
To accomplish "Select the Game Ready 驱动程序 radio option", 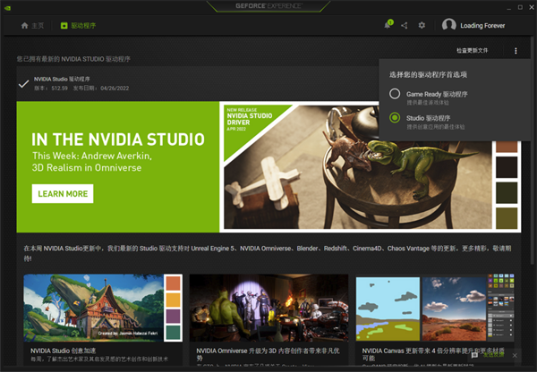I will pyautogui.click(x=395, y=94).
